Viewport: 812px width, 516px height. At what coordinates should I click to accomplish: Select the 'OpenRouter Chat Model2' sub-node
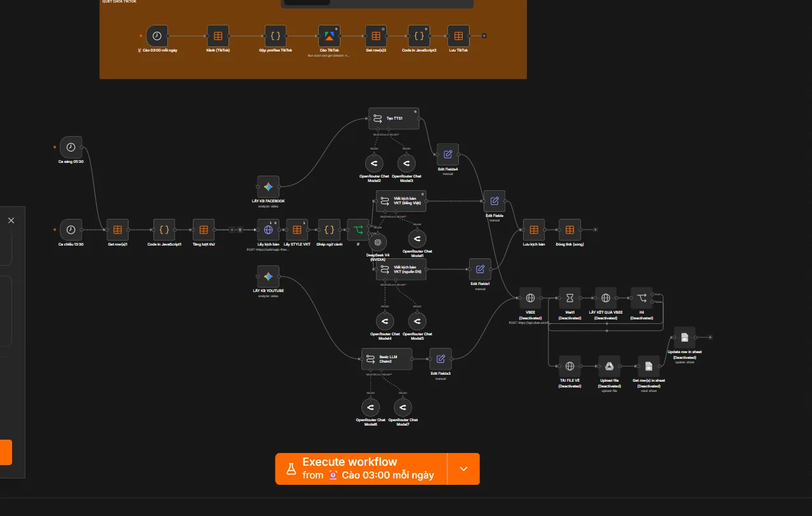coord(374,163)
